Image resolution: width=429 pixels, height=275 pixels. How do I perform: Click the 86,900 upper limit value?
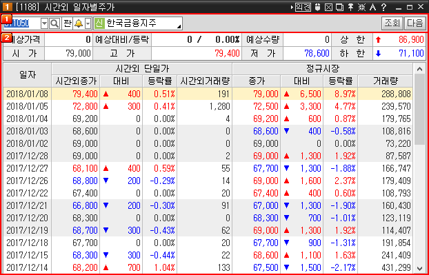pos(399,40)
